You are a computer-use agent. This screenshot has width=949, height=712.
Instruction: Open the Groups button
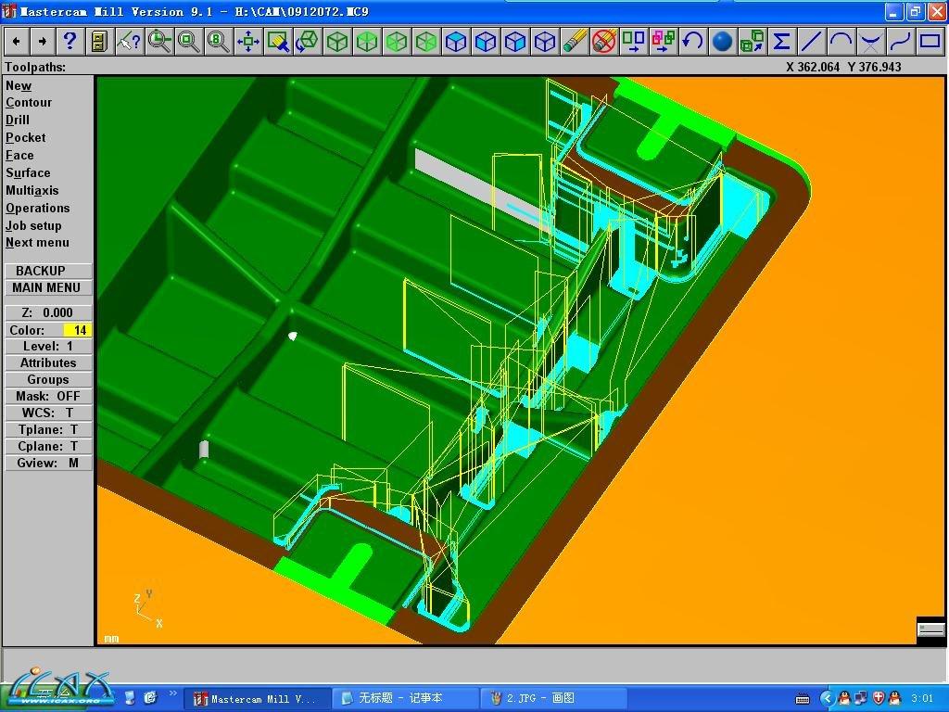tap(48, 379)
